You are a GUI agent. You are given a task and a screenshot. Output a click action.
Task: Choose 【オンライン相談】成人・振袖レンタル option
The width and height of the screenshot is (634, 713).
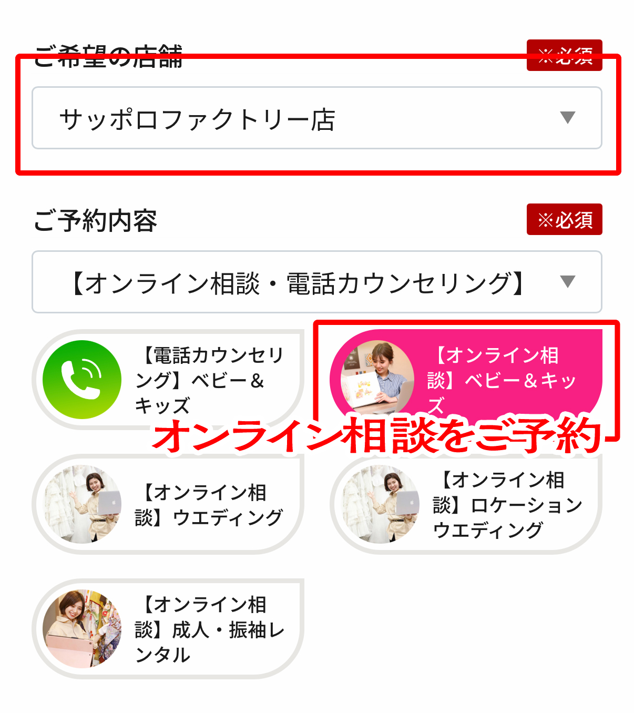[x=168, y=629]
